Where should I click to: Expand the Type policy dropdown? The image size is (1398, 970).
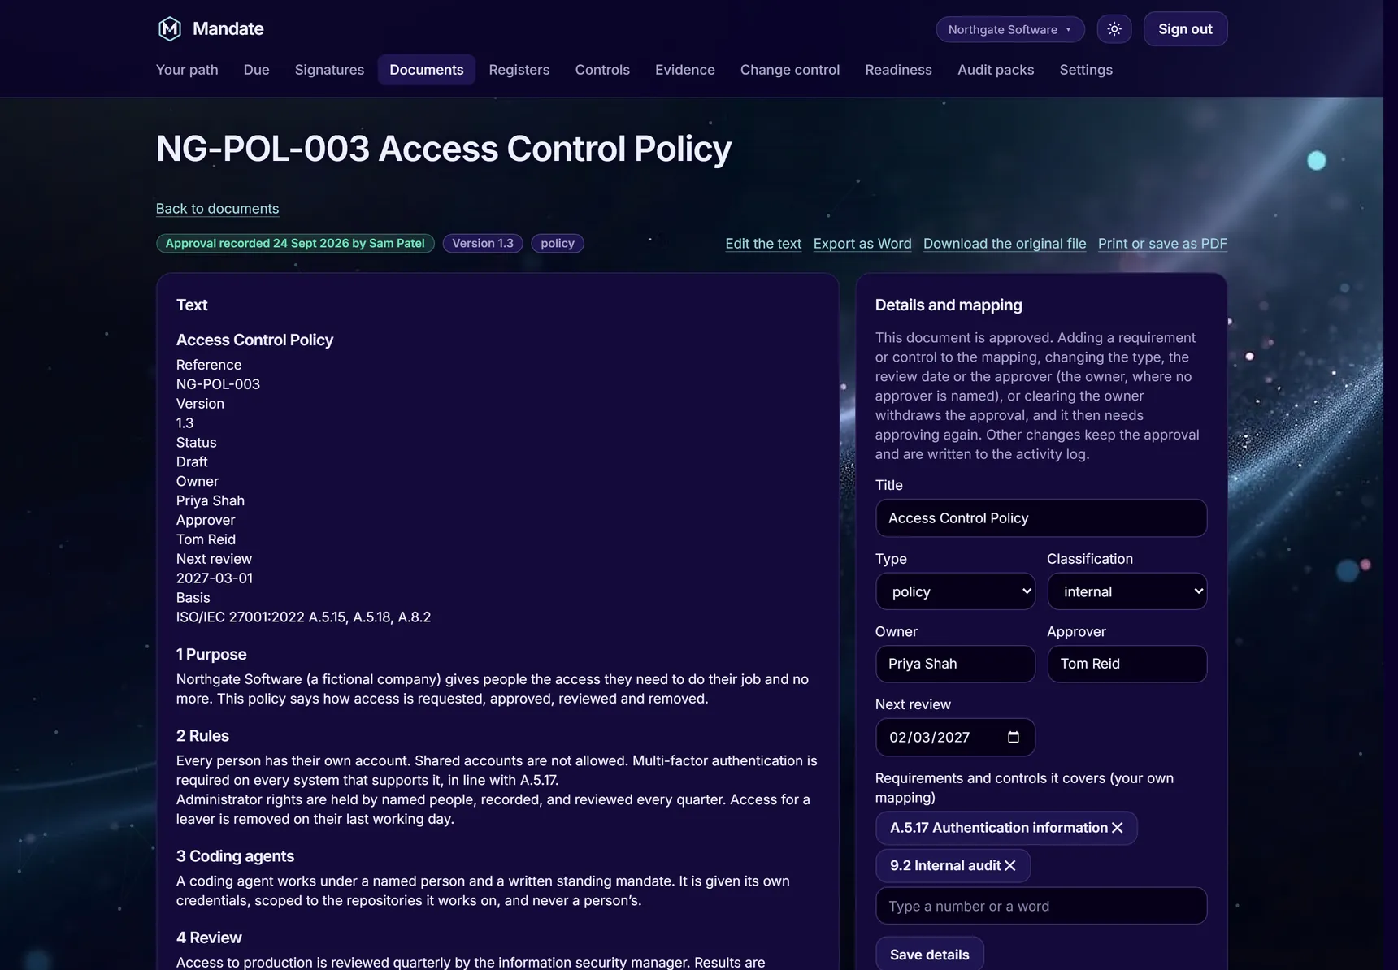pos(955,591)
